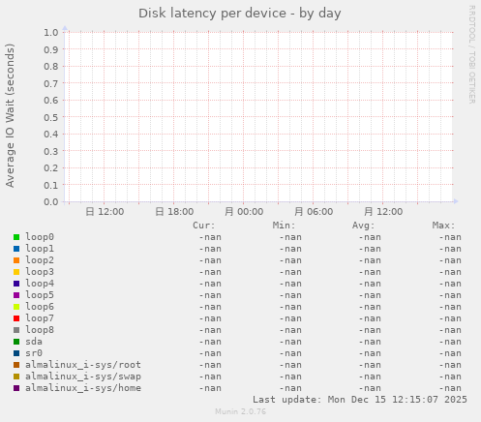481x422 pixels.
Task: Click the almalinux_i-sys/home dark purple swatch
Action: coord(16,388)
